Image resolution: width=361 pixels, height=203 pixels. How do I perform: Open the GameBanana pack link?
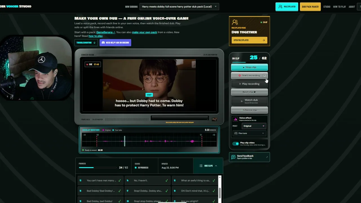(x=105, y=32)
